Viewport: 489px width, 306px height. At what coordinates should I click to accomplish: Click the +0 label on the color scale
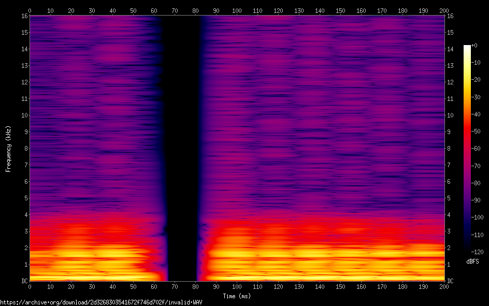click(474, 46)
